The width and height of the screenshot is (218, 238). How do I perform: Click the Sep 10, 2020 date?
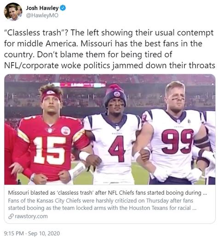44,233
